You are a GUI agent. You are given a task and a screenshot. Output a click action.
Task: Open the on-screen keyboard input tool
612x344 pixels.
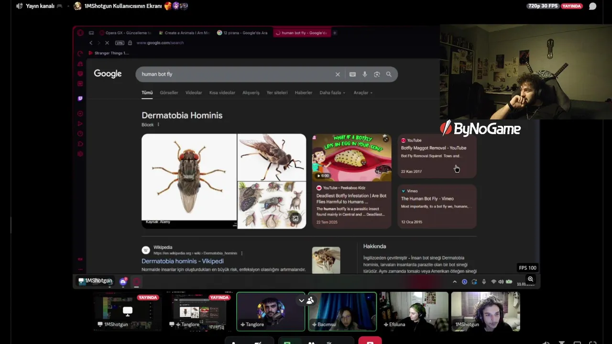point(352,74)
